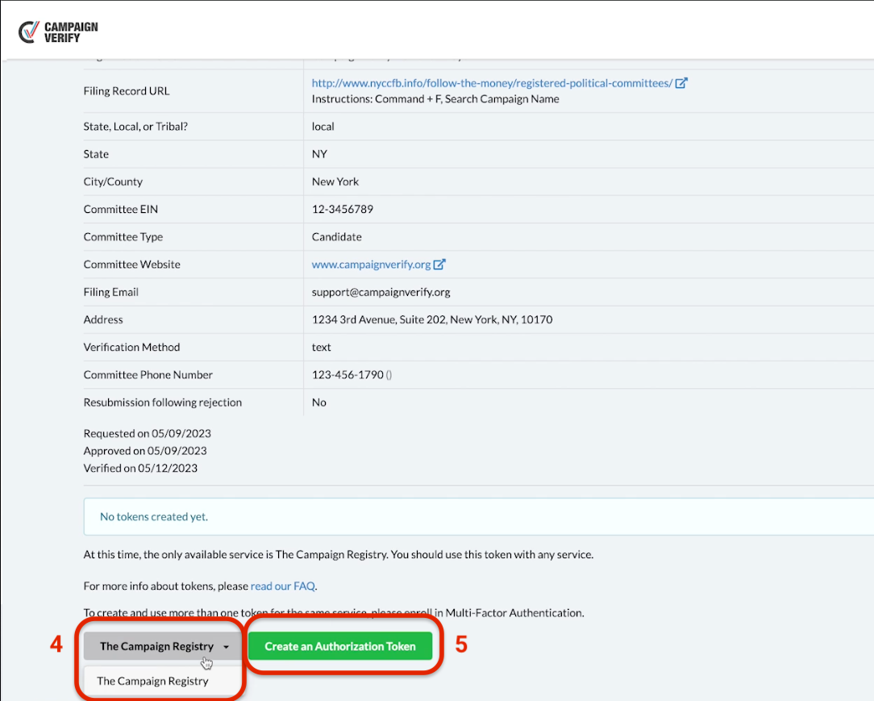
Task: Open the nyccfb.info filing record URL
Action: tap(492, 83)
